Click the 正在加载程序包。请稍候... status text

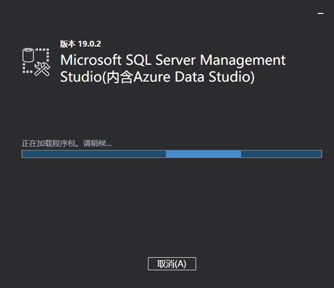[x=67, y=144]
